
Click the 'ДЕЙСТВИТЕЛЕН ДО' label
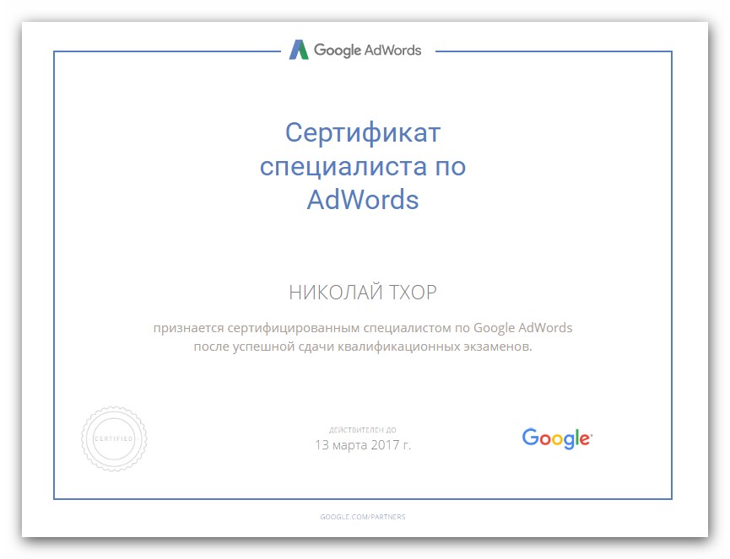[x=363, y=430]
